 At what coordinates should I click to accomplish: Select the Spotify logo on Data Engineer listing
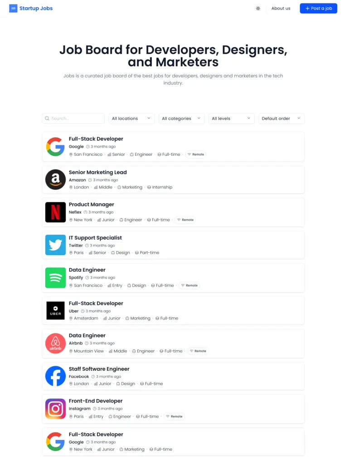click(x=55, y=277)
